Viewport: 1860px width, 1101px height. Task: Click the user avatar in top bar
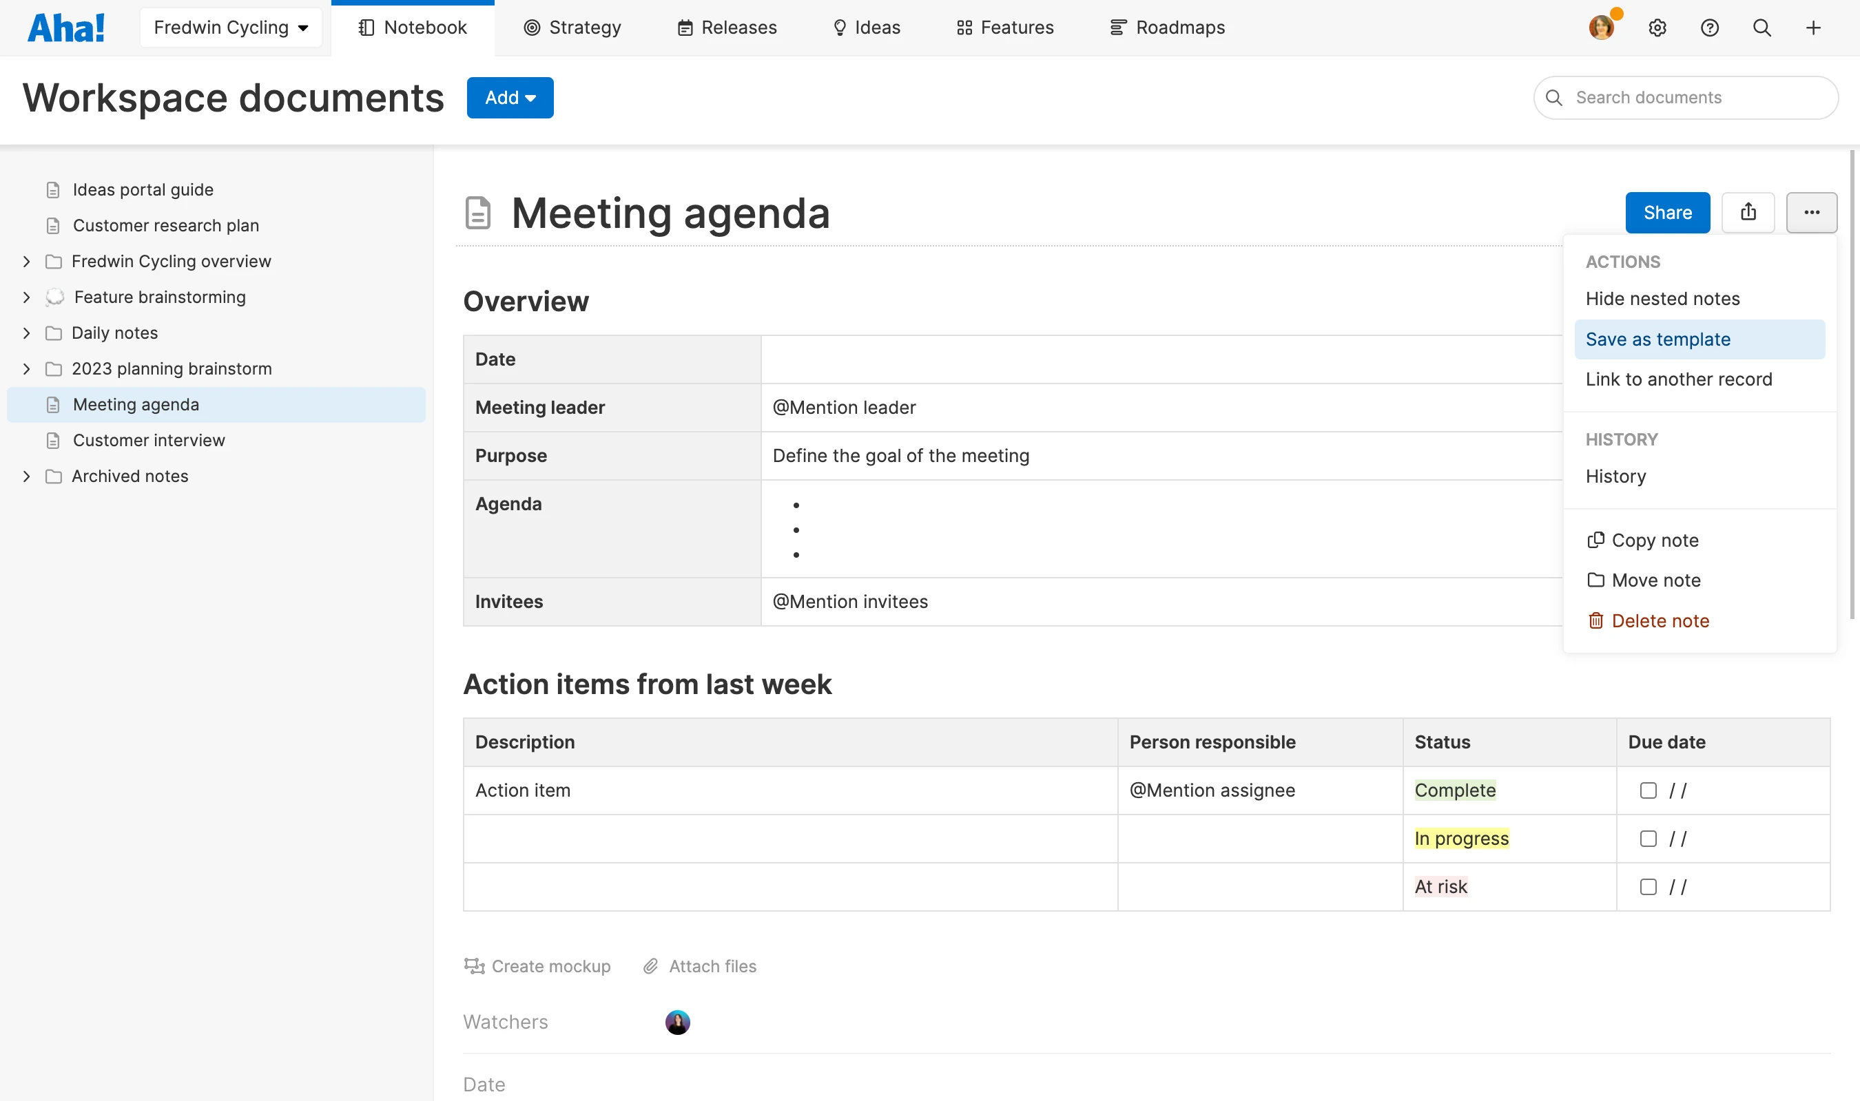(1601, 28)
